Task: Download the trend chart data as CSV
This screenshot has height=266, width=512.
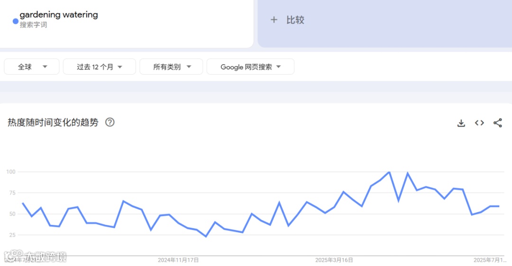Action: [x=461, y=123]
